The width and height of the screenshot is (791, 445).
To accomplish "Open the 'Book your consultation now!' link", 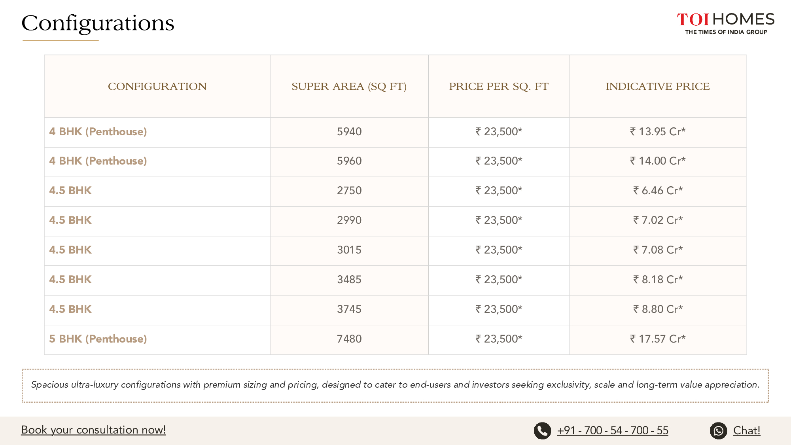I will click(93, 430).
